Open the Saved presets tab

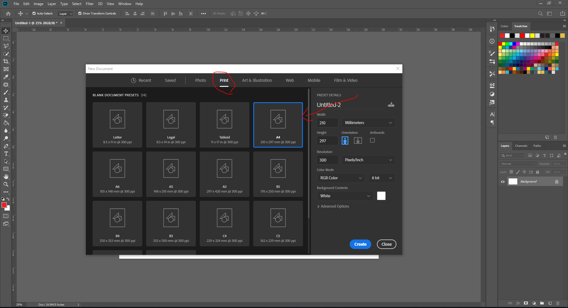[x=170, y=80]
